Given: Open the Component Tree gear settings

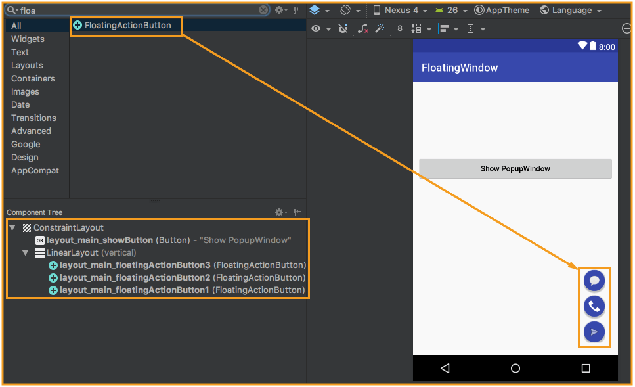Looking at the screenshot, I should [x=280, y=212].
